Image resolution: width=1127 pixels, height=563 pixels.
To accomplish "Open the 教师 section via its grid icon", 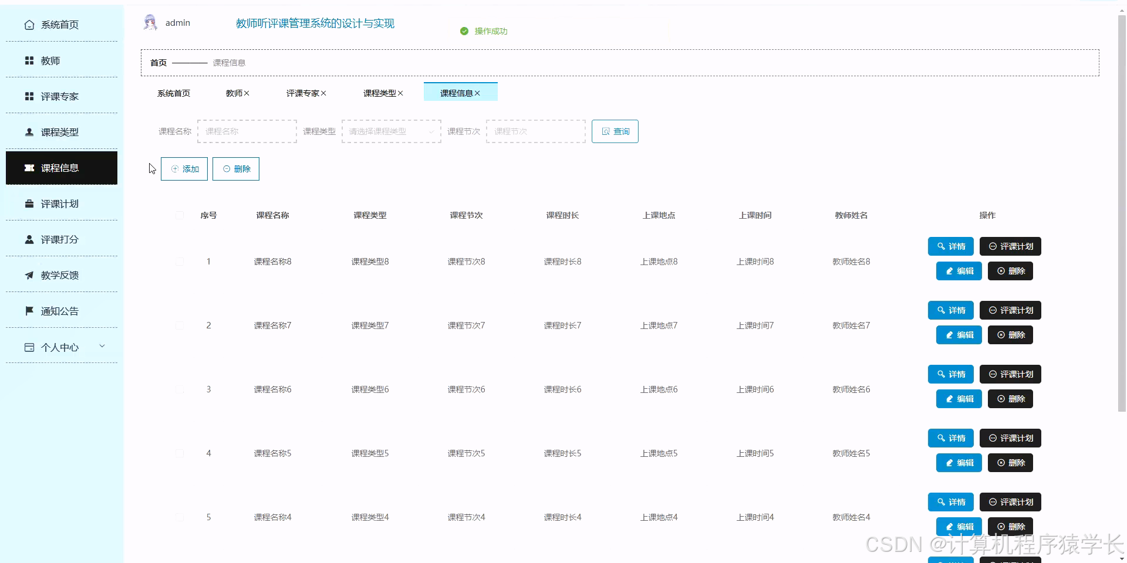I will coord(29,60).
